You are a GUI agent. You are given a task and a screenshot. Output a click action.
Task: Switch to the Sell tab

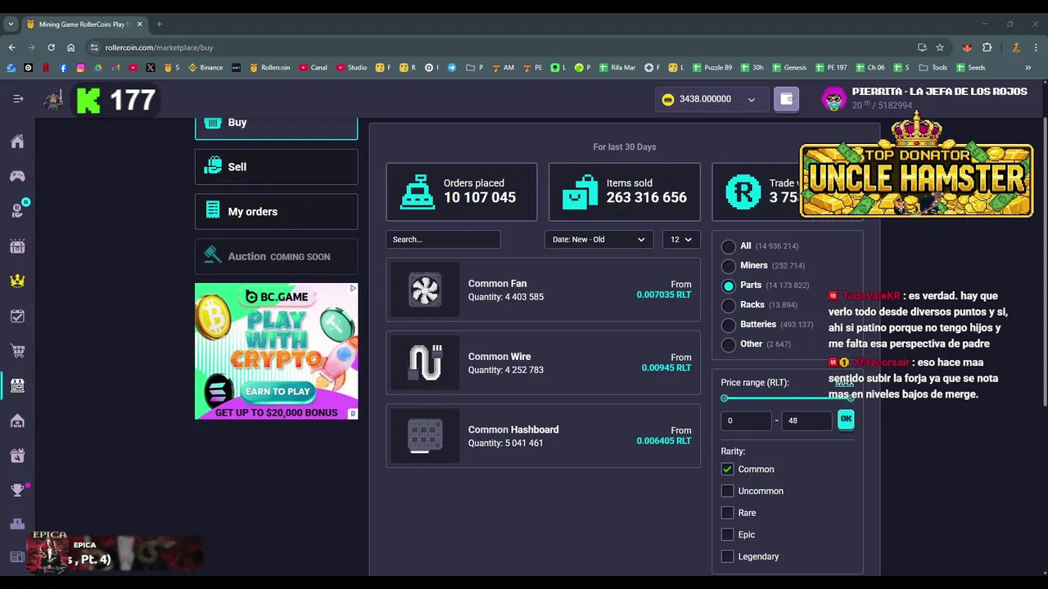[276, 167]
